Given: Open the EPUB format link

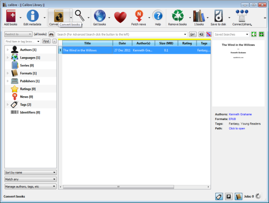Looking at the screenshot, I should coord(232,119).
